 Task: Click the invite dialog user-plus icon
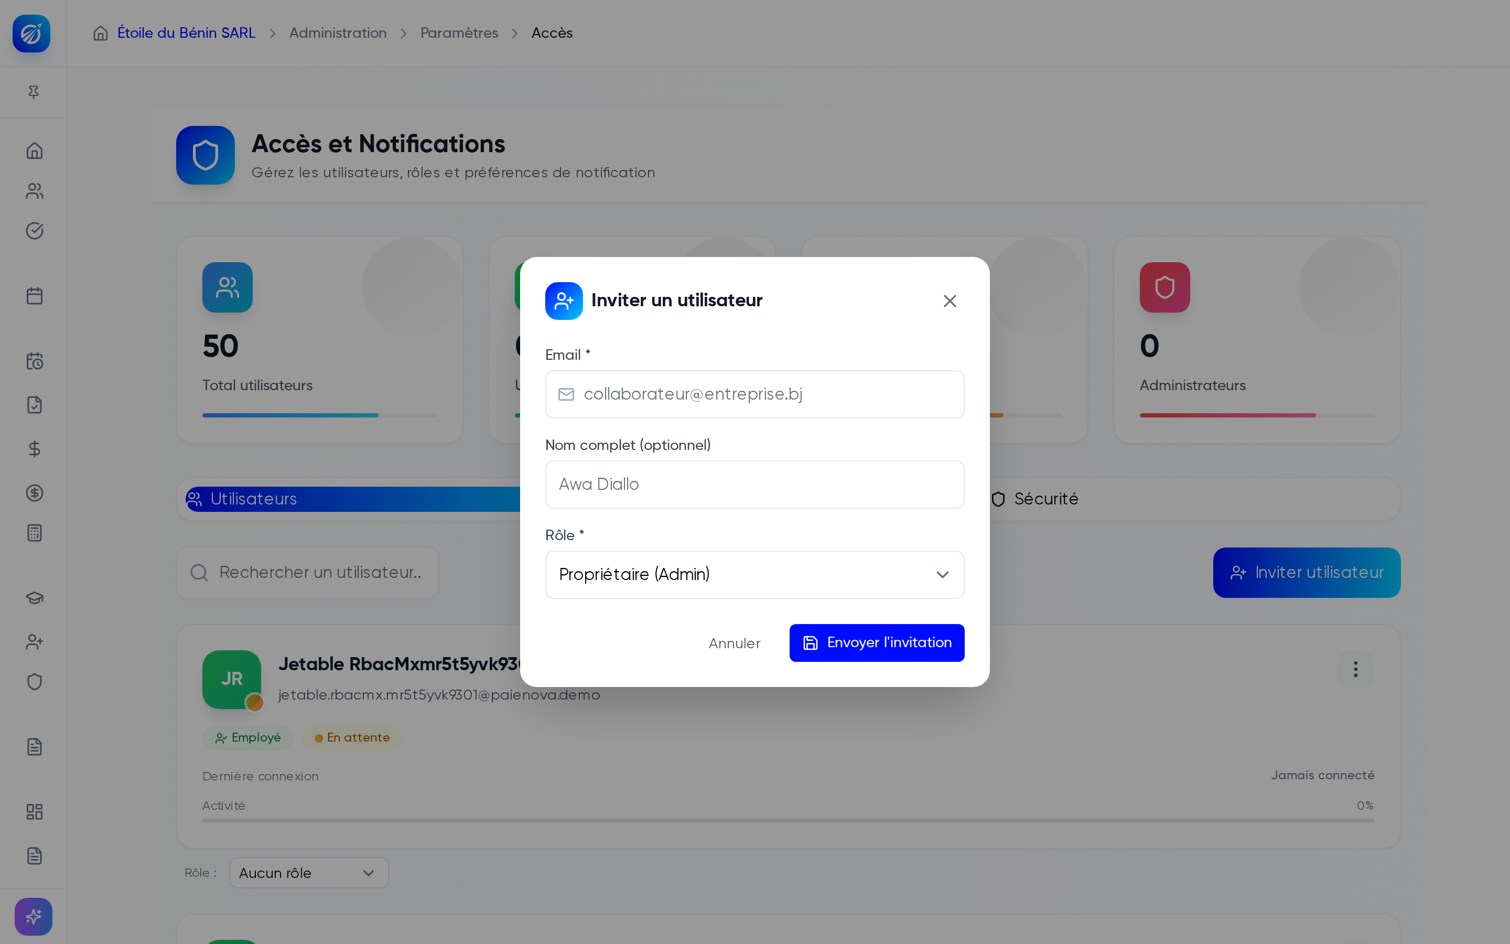pos(564,301)
